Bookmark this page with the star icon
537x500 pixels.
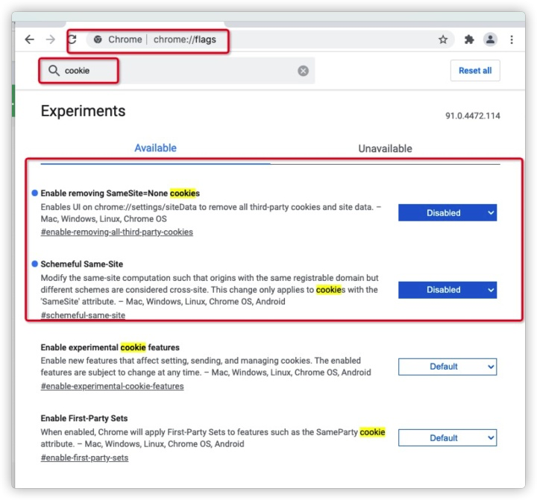[x=443, y=39]
